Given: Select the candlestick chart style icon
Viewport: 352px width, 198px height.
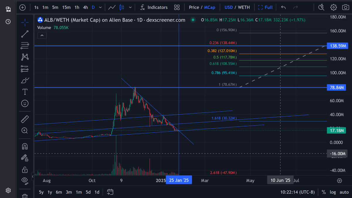Looking at the screenshot, I should point(122,7).
